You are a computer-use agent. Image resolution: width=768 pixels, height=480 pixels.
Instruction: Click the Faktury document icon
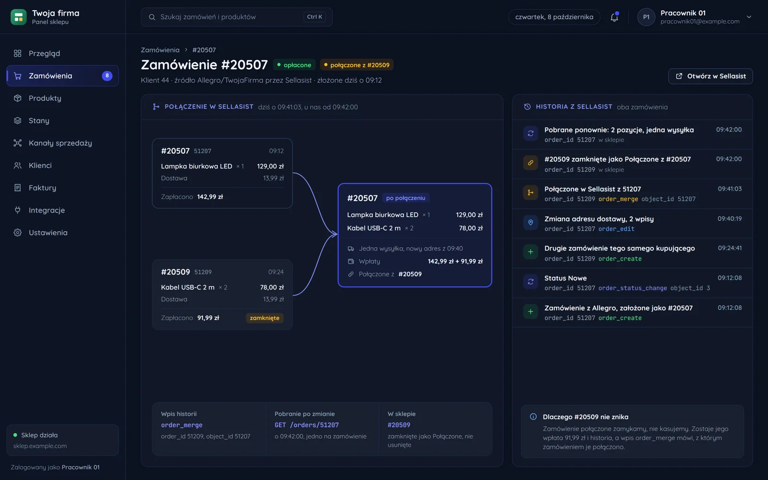click(18, 188)
